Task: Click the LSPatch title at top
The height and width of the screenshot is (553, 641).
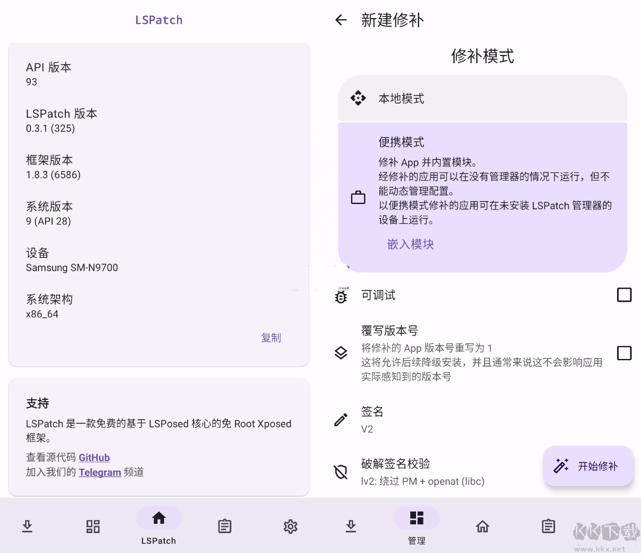Action: (158, 20)
